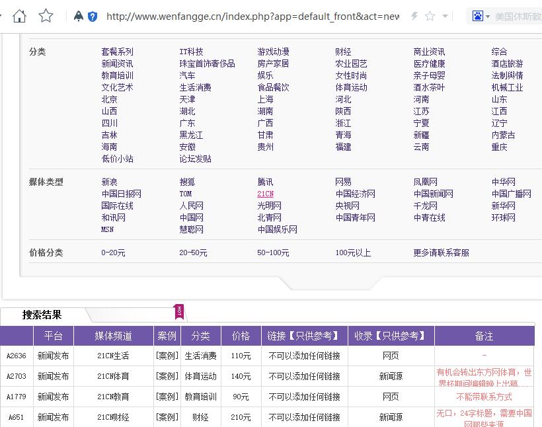Screen dimensions: 542x427
Task: Click the 140元 price cell
Action: pos(241,376)
